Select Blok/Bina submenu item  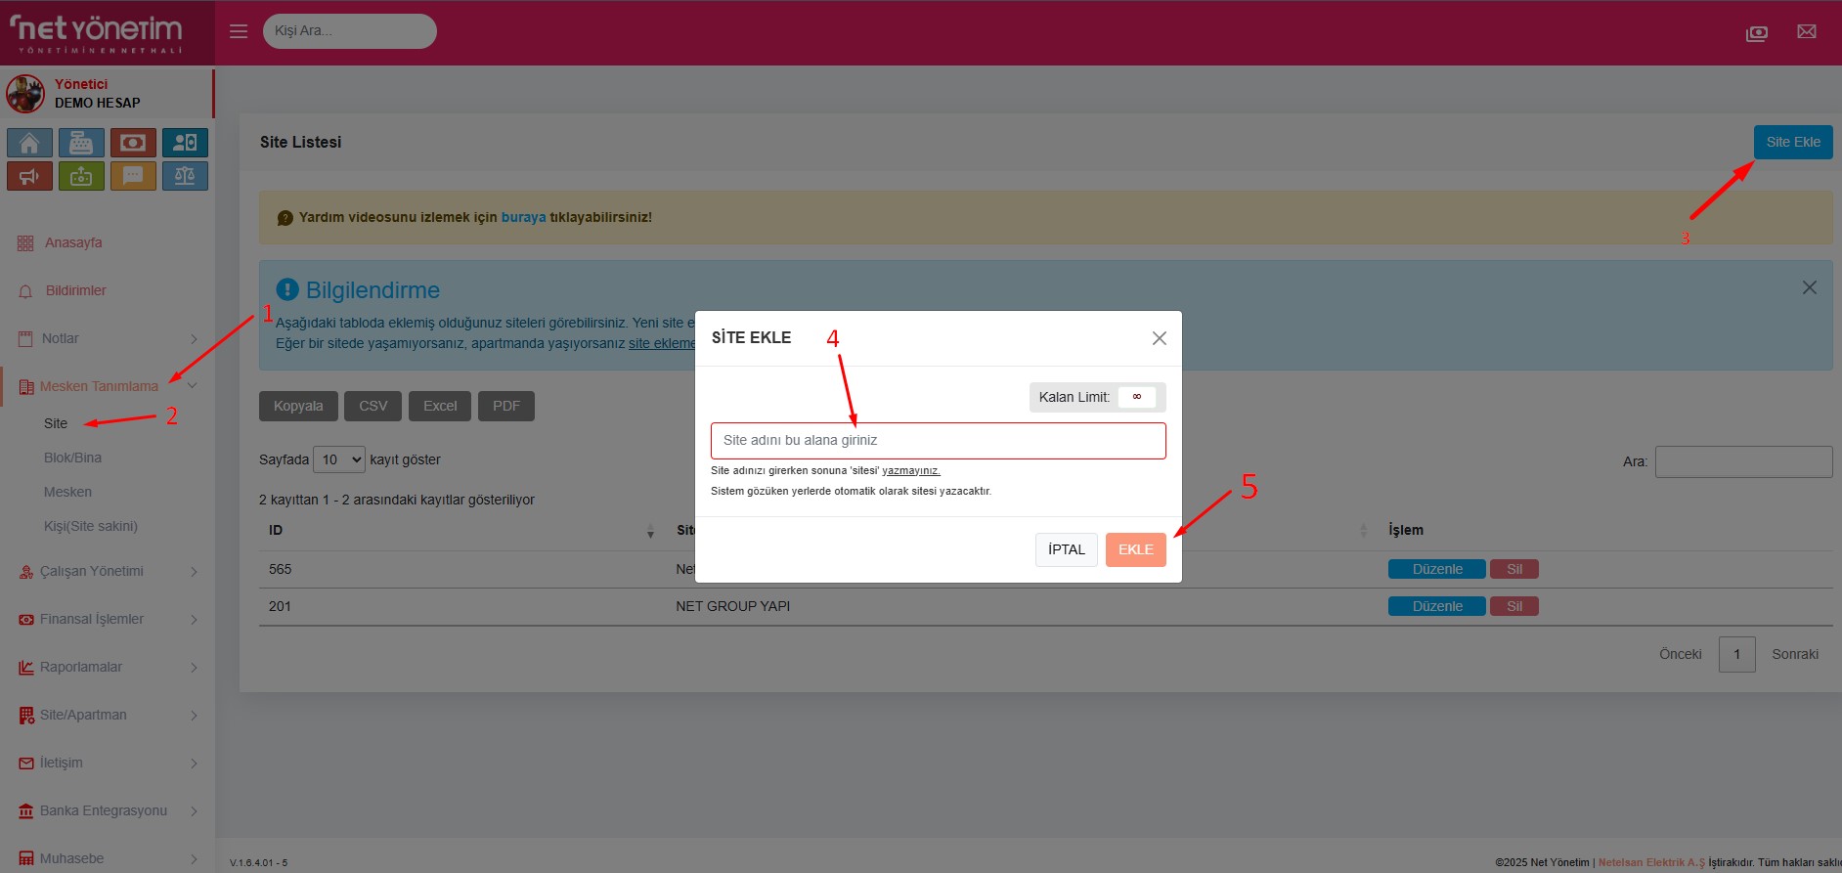coord(72,458)
